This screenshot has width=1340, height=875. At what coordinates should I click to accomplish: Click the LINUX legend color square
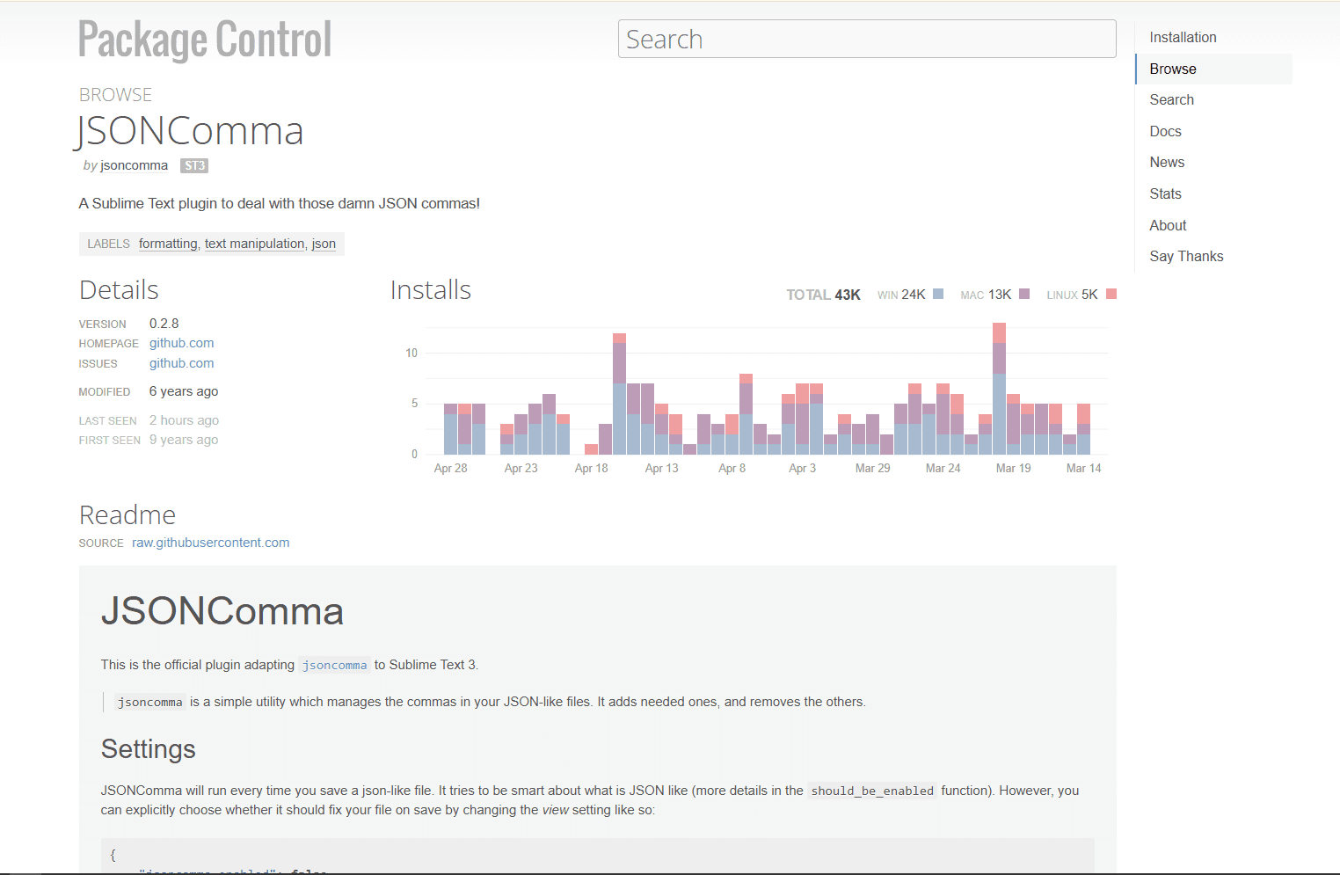click(x=1111, y=294)
